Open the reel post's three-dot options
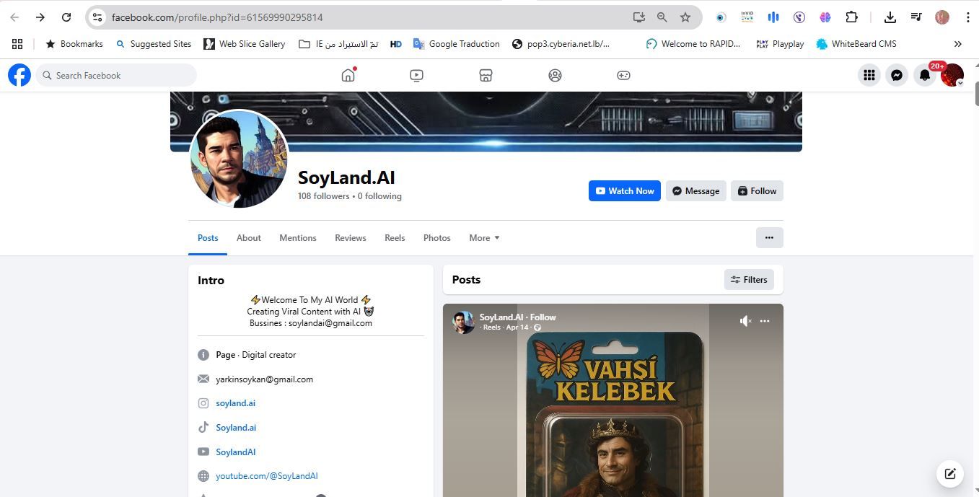 point(765,321)
